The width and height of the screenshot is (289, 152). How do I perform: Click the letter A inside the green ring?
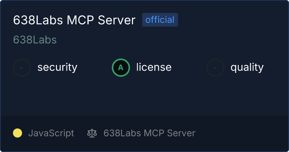[x=121, y=68]
